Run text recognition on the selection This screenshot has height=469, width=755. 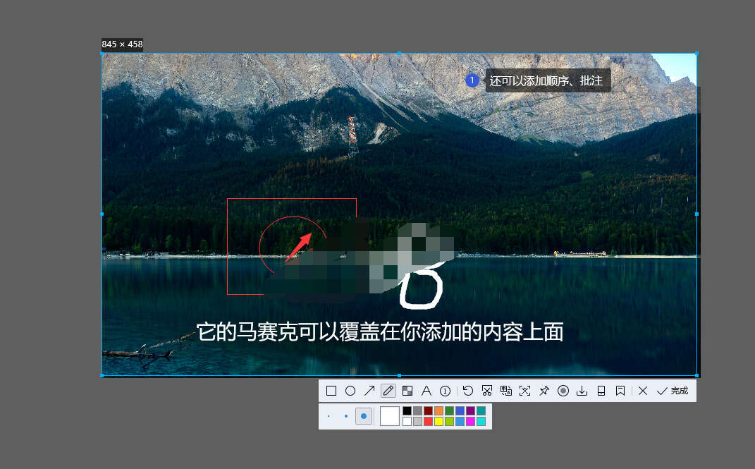click(525, 391)
